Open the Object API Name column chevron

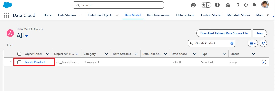pos(77,54)
